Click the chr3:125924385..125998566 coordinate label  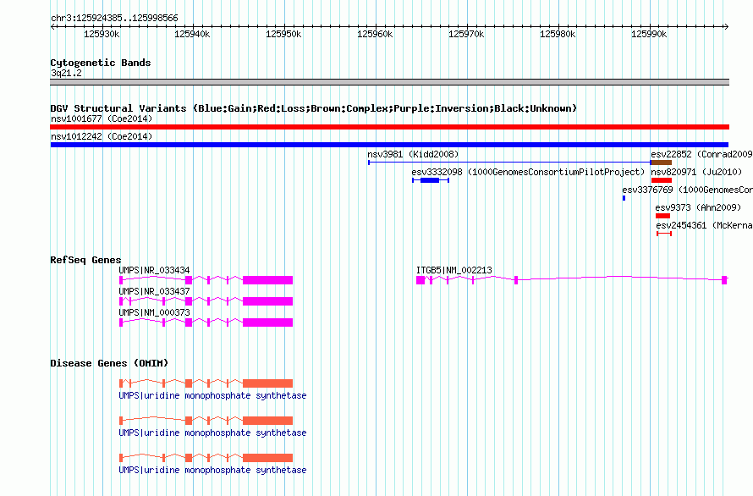[x=114, y=19]
